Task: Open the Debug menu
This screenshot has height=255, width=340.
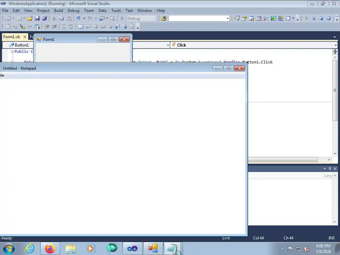Action: pos(73,11)
